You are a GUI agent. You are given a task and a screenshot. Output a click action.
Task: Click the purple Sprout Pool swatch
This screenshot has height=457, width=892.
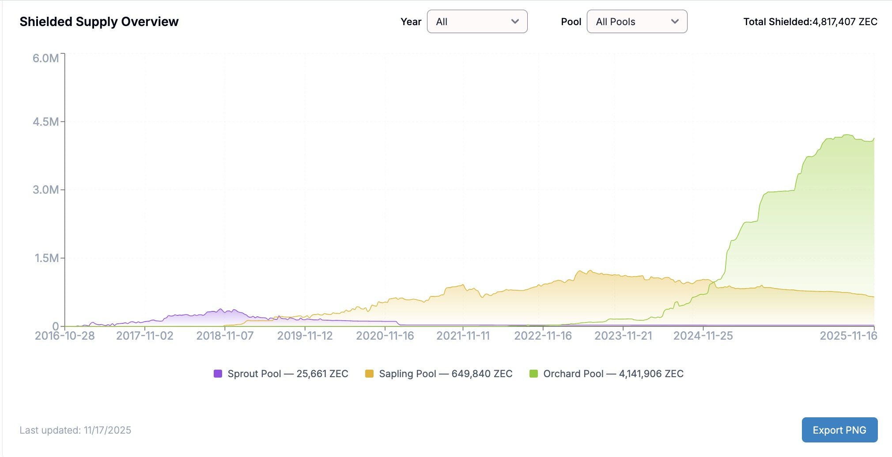click(218, 374)
